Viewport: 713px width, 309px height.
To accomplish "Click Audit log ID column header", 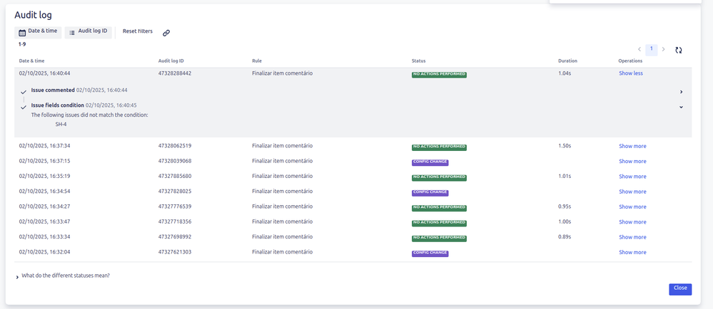I will click(x=171, y=61).
